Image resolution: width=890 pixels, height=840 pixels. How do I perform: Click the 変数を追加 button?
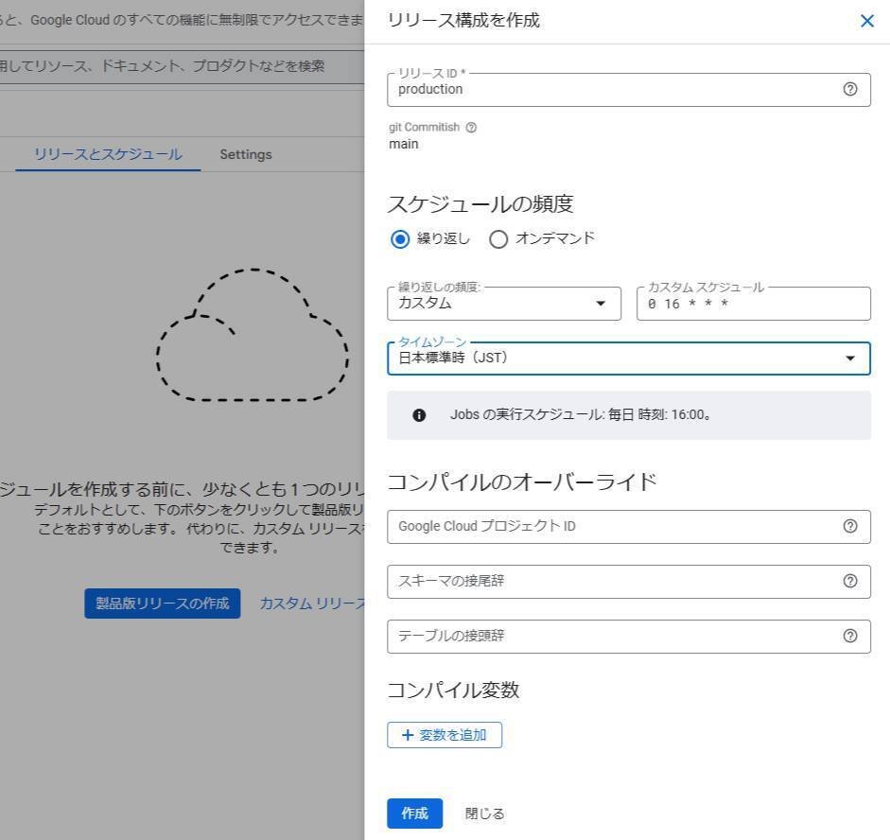click(445, 735)
